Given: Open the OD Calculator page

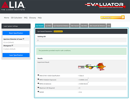Looking at the screenshot, I should point(17,18).
